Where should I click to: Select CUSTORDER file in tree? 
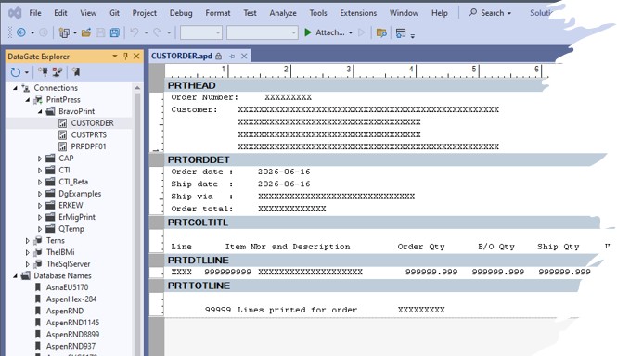pos(92,123)
